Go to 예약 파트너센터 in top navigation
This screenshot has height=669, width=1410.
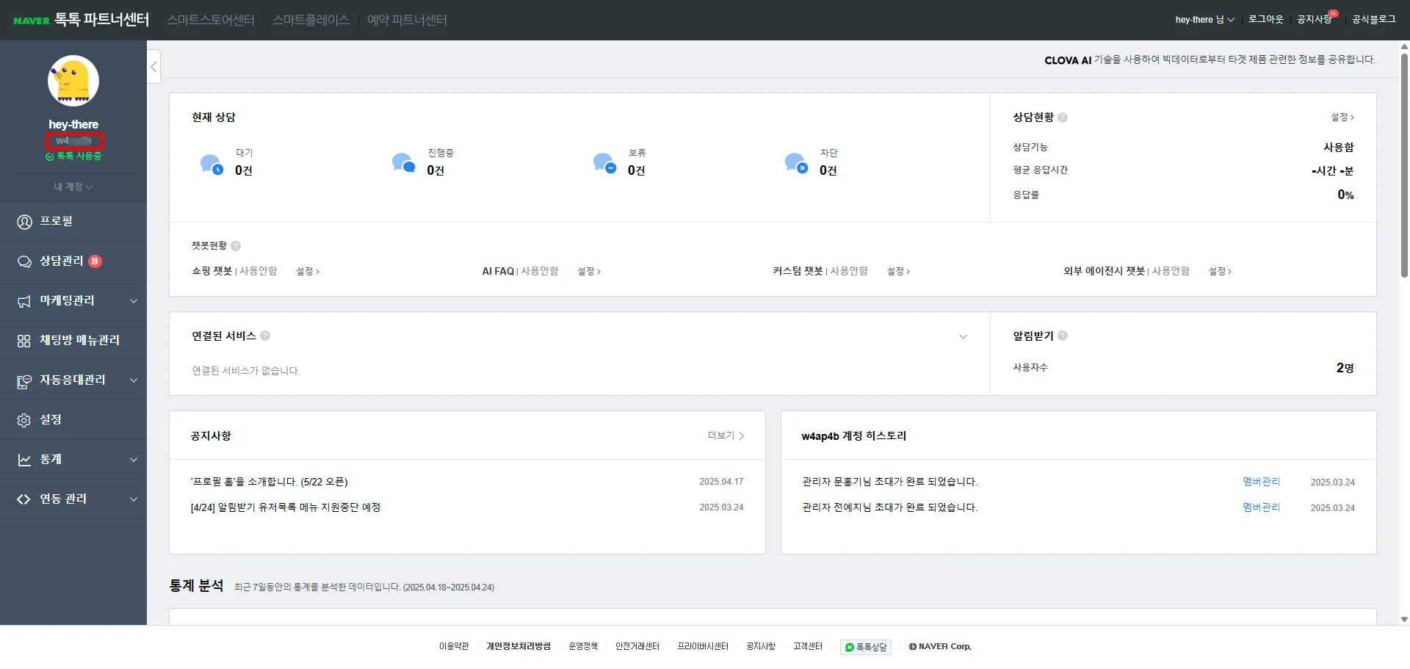pyautogui.click(x=407, y=20)
